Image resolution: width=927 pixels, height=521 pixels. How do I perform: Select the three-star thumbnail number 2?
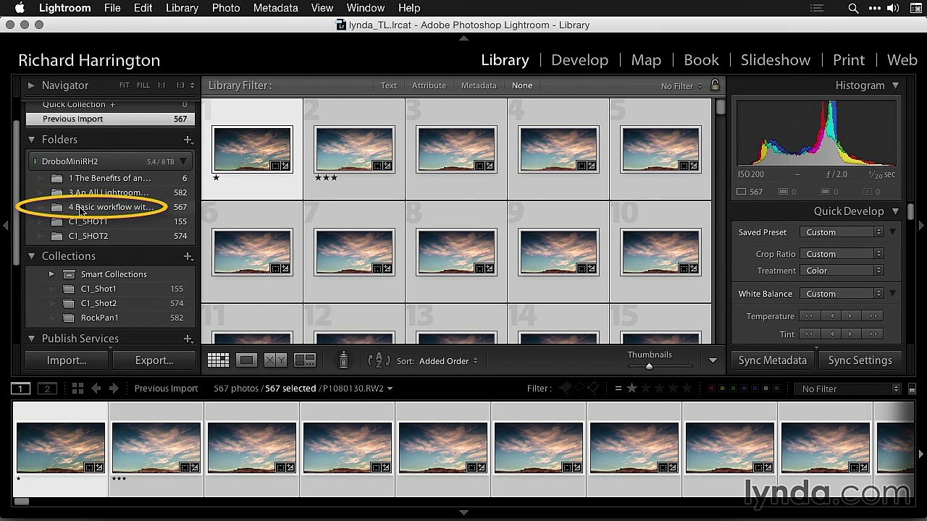point(354,149)
